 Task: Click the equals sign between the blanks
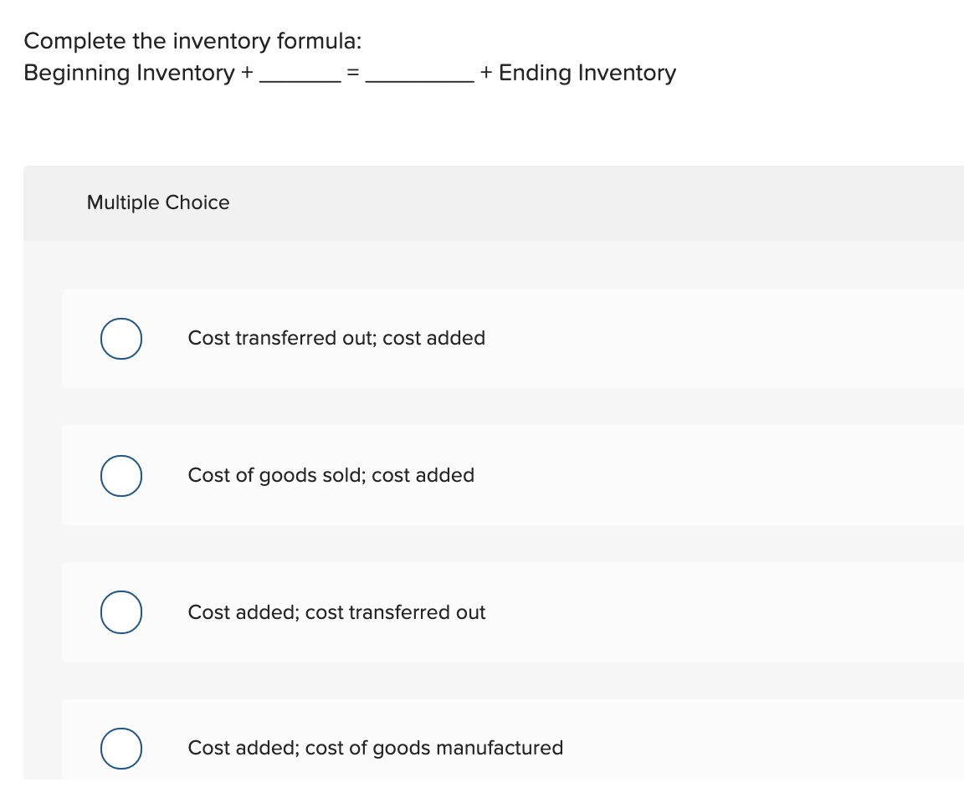pyautogui.click(x=353, y=74)
